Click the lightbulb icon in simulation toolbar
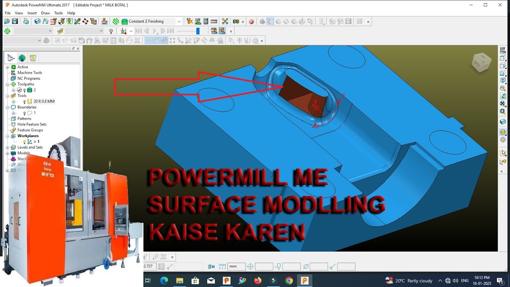Image resolution: width=510 pixels, height=287 pixels. 111,31
